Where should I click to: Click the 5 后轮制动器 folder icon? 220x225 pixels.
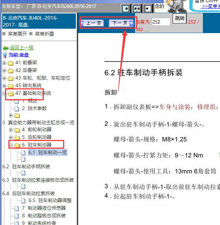pyautogui.click(x=17, y=138)
